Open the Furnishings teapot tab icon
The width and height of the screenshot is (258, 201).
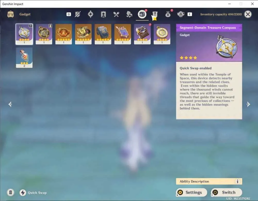181,14
